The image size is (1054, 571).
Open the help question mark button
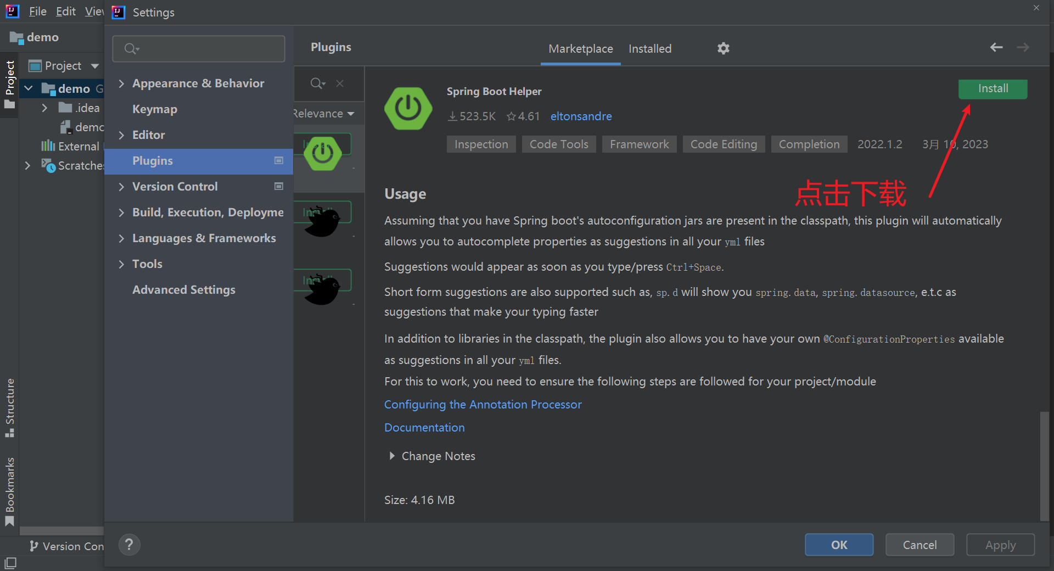point(129,545)
